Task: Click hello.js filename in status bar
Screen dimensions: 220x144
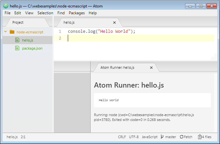Action: 12,137
